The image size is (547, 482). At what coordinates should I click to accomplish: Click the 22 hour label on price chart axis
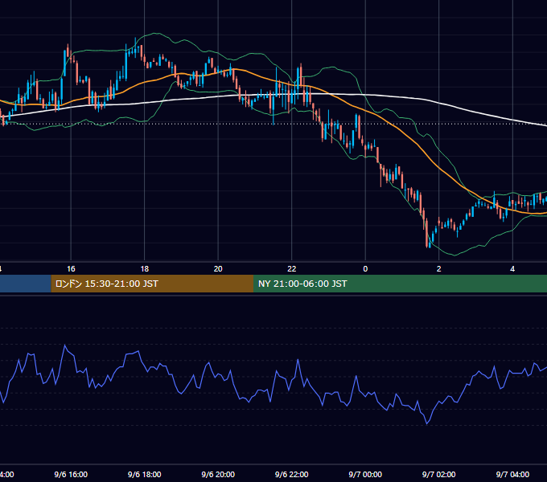pos(292,269)
